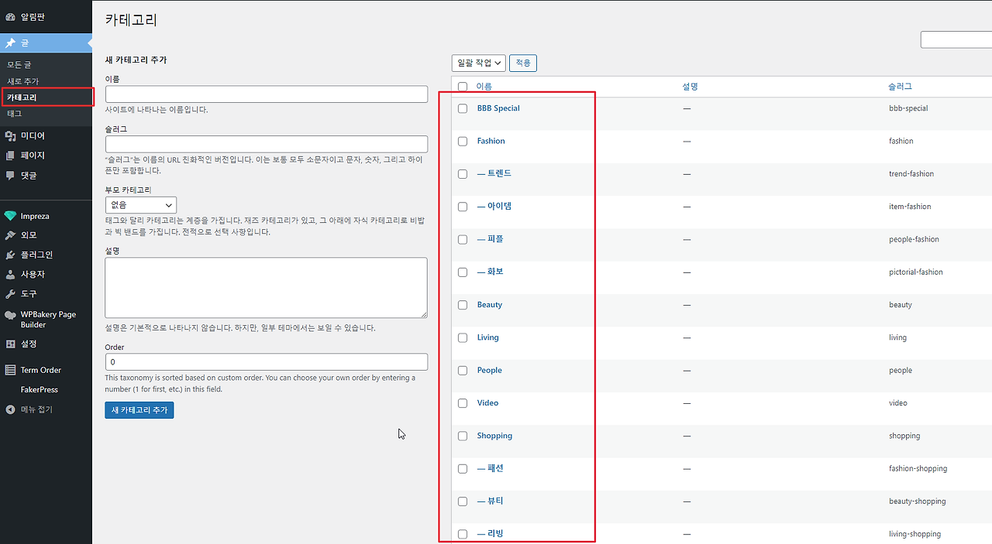Check the 피플 category checkbox
The width and height of the screenshot is (992, 544).
point(463,239)
